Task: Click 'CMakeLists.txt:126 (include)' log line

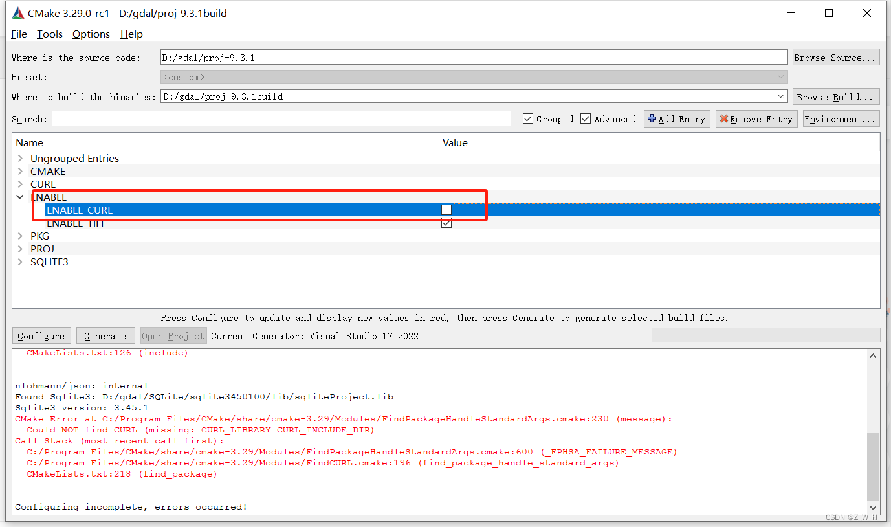Action: [x=107, y=353]
